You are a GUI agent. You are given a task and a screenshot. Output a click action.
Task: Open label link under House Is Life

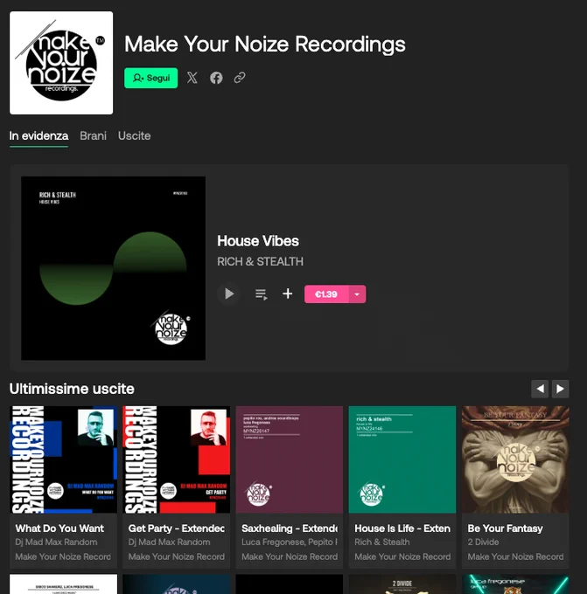click(x=402, y=556)
